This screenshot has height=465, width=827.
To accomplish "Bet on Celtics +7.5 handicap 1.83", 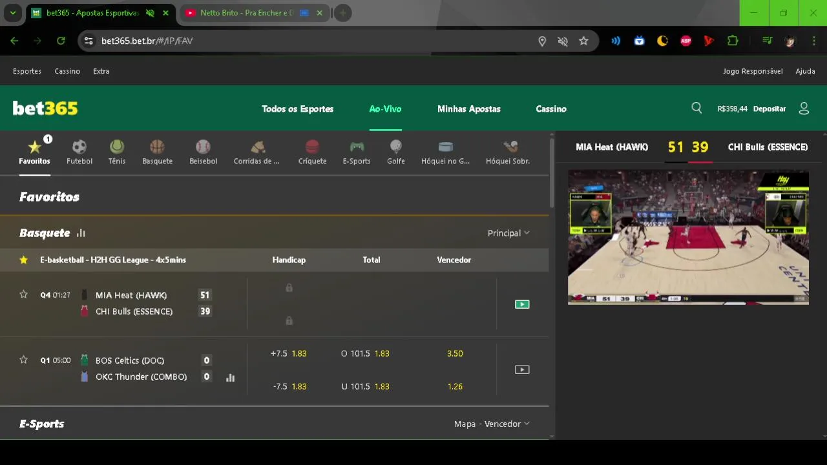I will [289, 353].
